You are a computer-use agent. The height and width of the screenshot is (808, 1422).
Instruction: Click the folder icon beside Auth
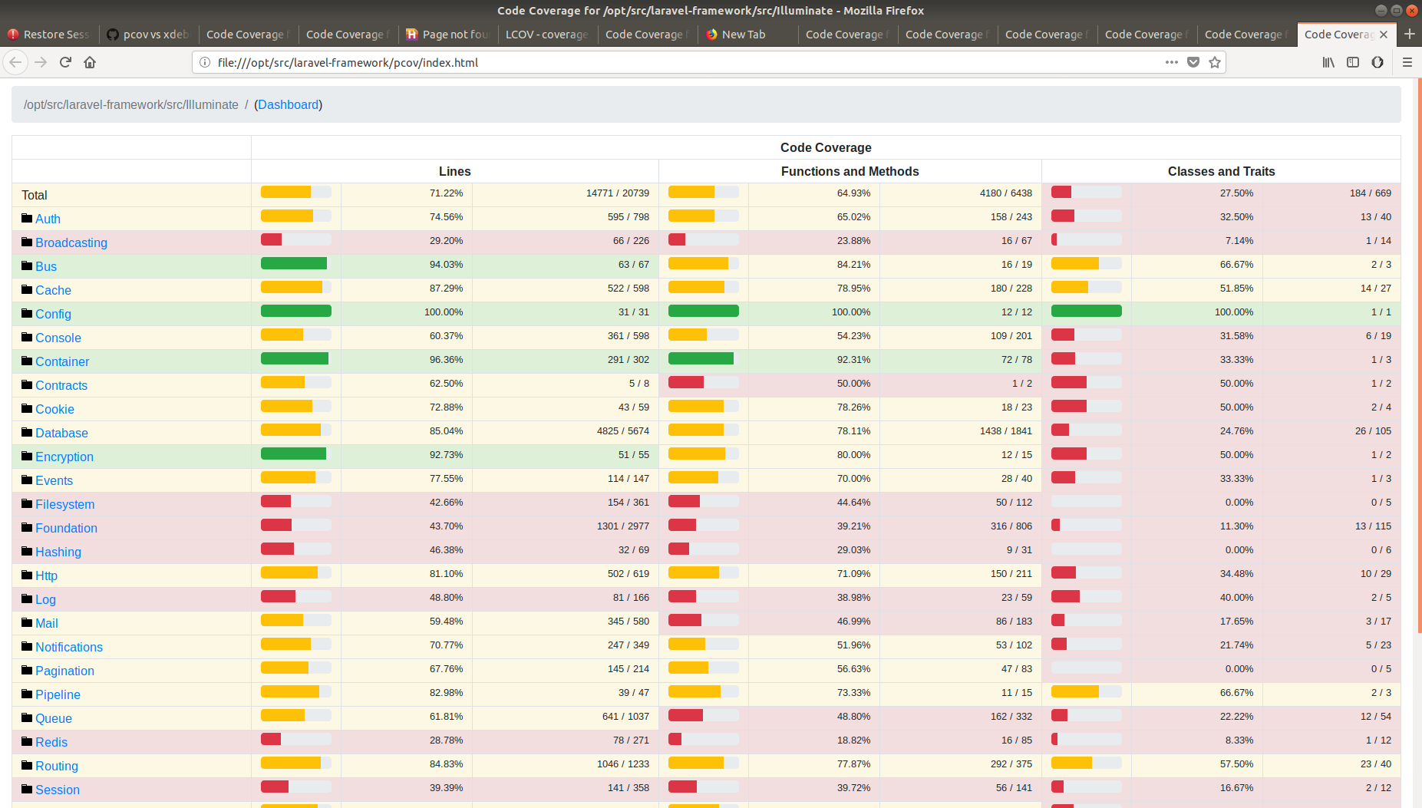27,218
